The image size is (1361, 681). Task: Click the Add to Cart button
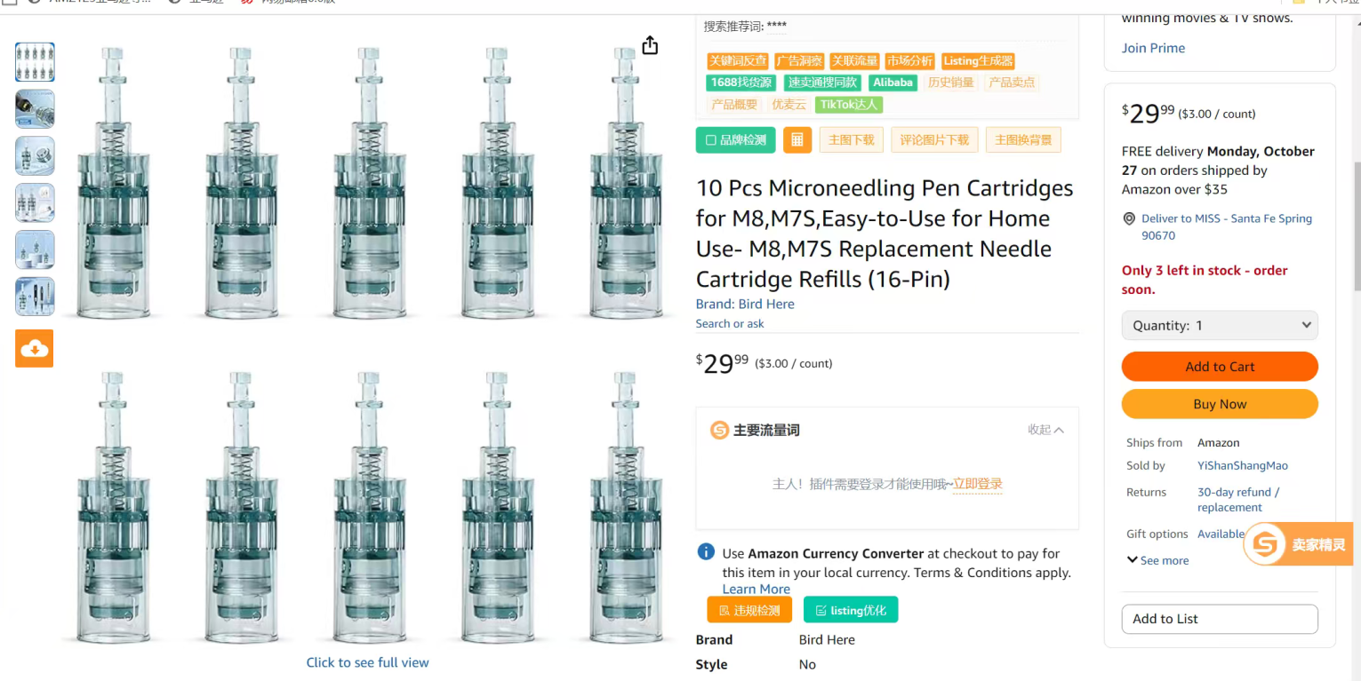tap(1219, 367)
